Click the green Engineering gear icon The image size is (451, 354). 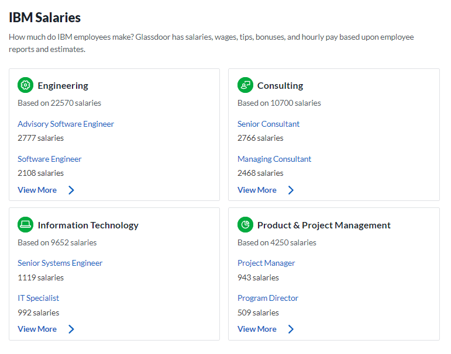click(x=25, y=85)
